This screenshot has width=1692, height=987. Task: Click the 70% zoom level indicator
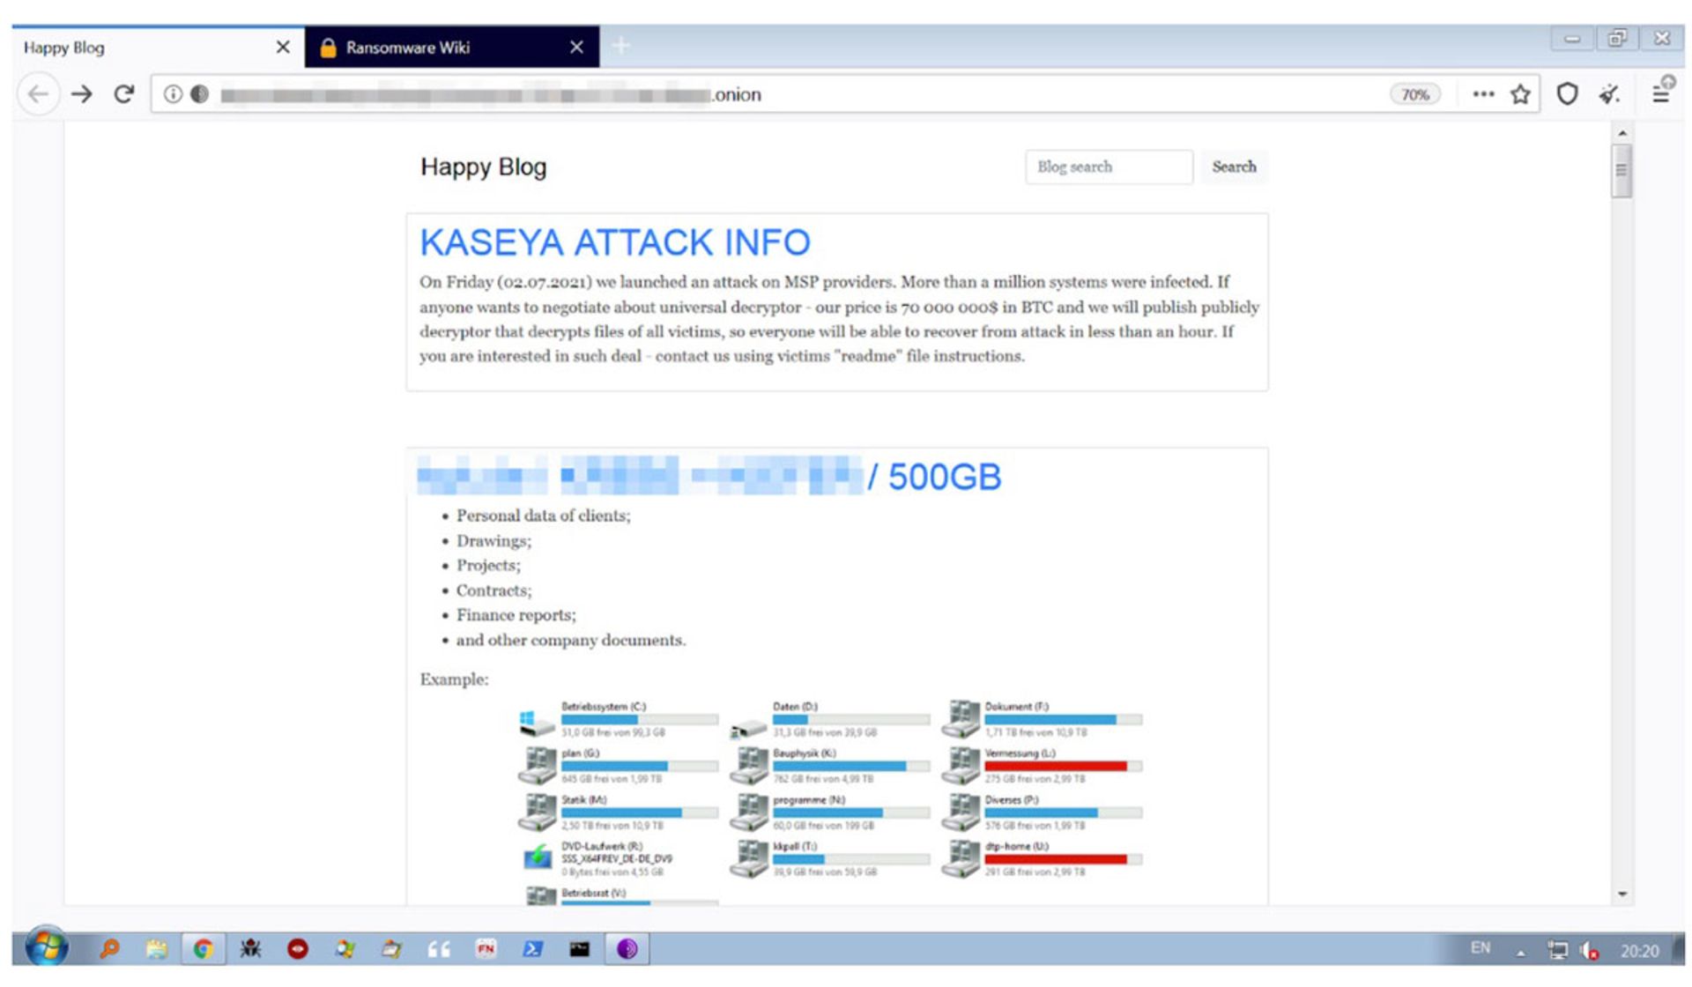(x=1414, y=94)
